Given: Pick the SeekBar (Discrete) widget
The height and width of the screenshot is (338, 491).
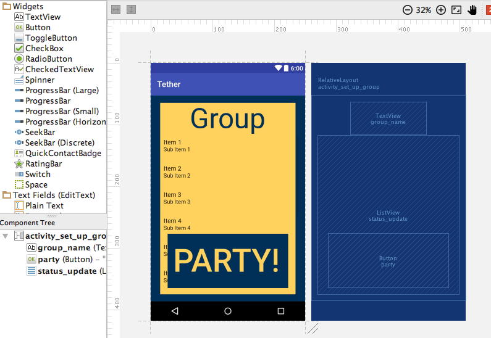Looking at the screenshot, I should [54, 142].
